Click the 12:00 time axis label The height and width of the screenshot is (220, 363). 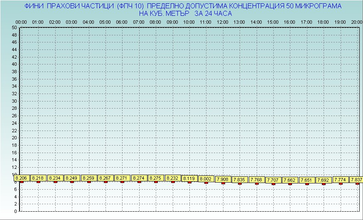[x=223, y=22]
